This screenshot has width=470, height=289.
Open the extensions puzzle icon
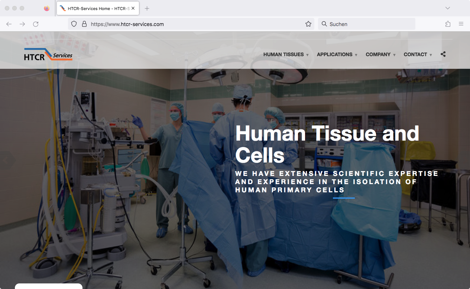click(x=448, y=24)
